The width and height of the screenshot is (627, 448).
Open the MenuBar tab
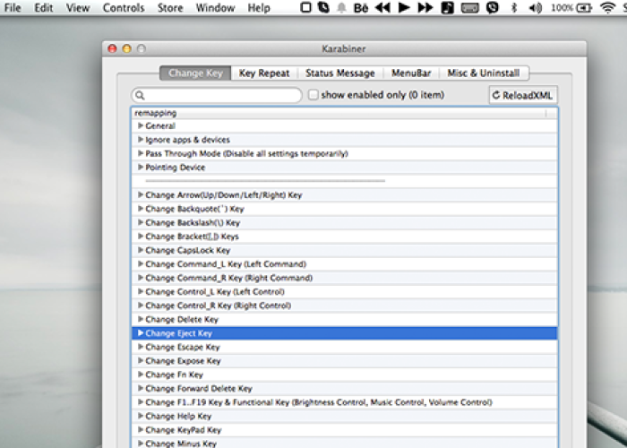411,73
